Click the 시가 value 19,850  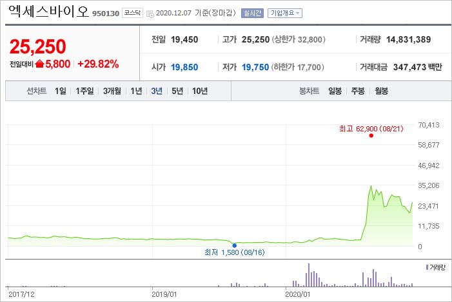click(184, 67)
